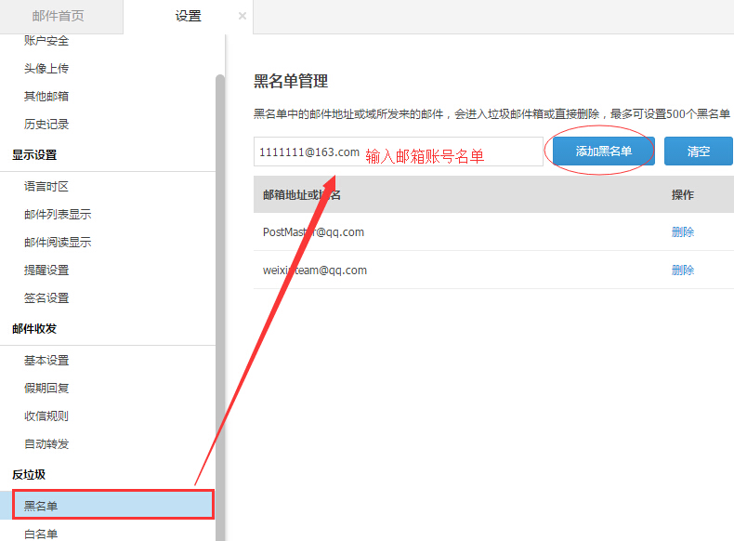
Task: Click the 添加黑名单 button
Action: coord(603,151)
